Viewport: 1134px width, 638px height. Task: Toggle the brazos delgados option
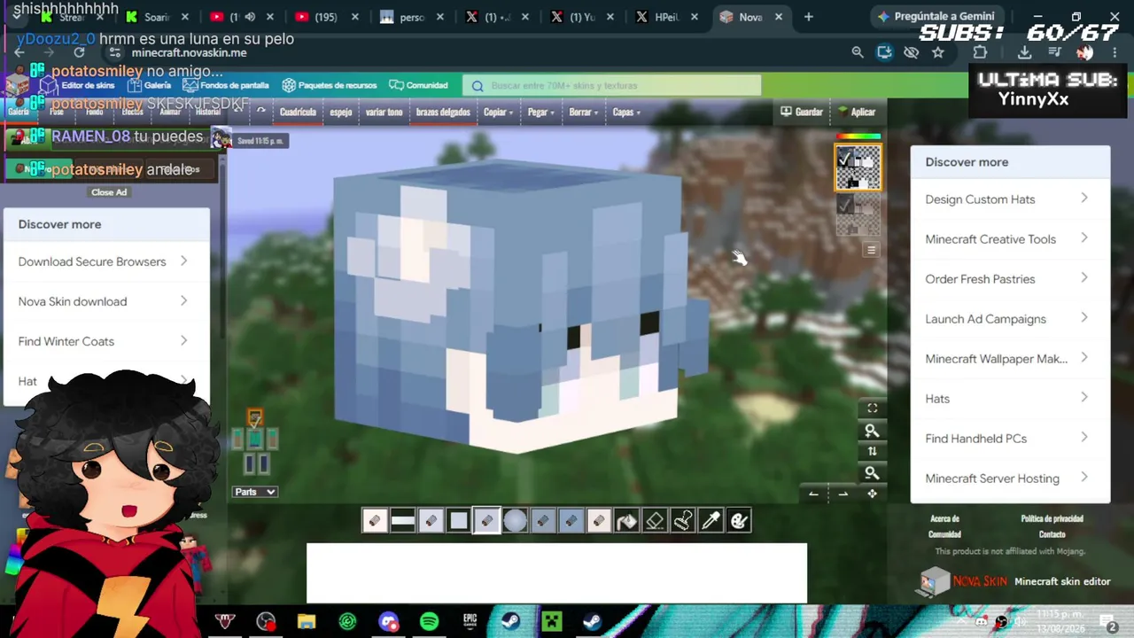pos(443,113)
